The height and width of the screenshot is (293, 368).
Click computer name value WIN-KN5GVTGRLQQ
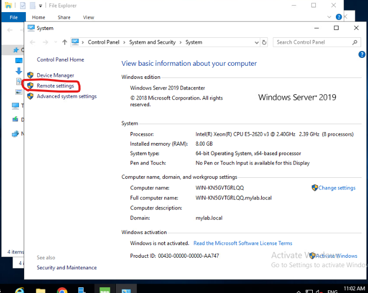[220, 188]
